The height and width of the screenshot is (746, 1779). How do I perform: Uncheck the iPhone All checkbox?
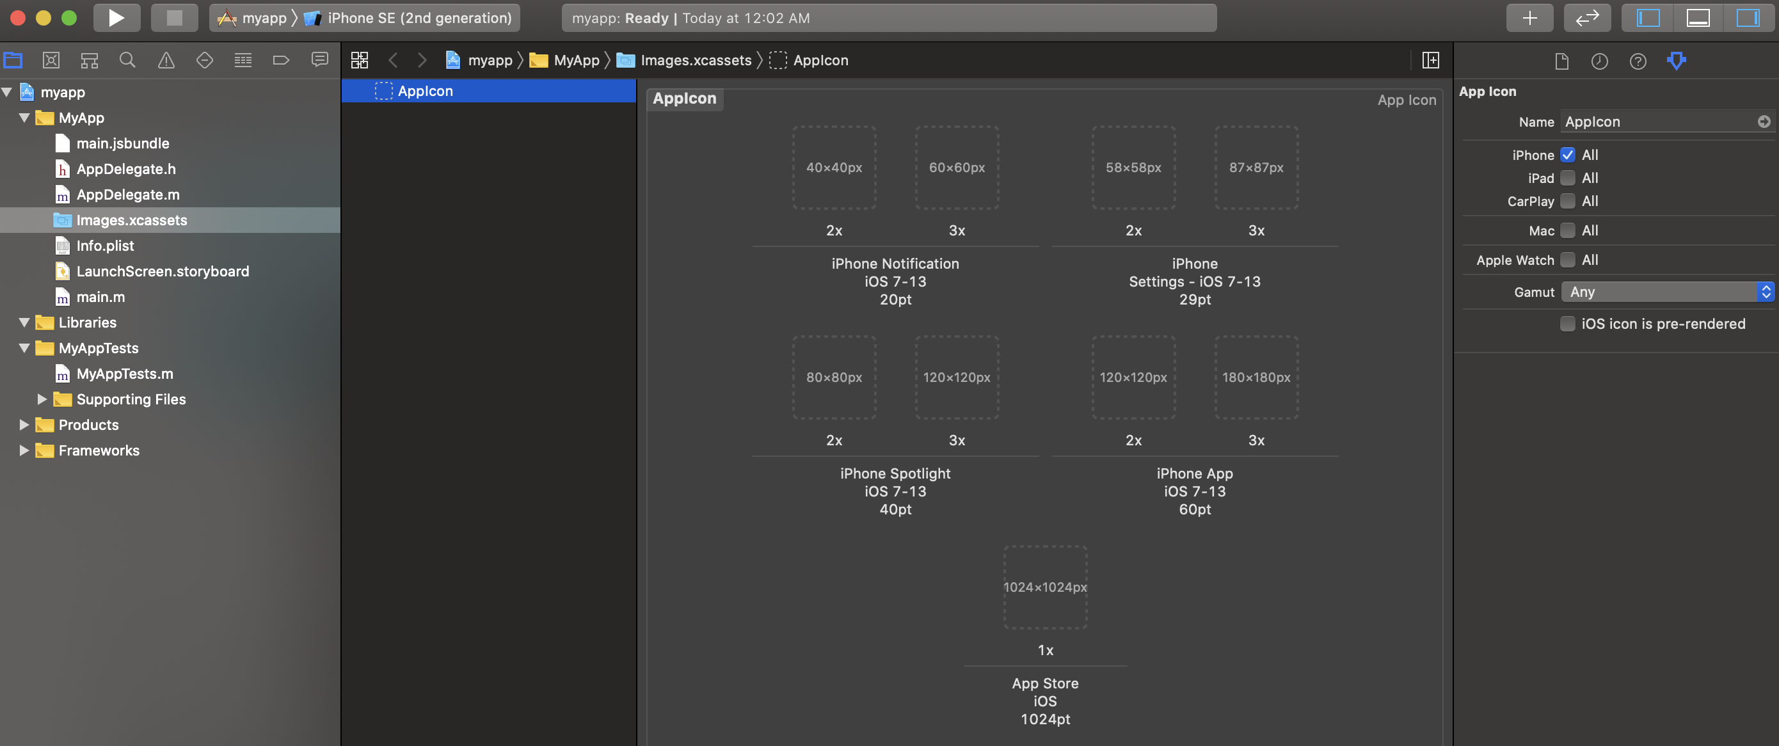point(1568,155)
